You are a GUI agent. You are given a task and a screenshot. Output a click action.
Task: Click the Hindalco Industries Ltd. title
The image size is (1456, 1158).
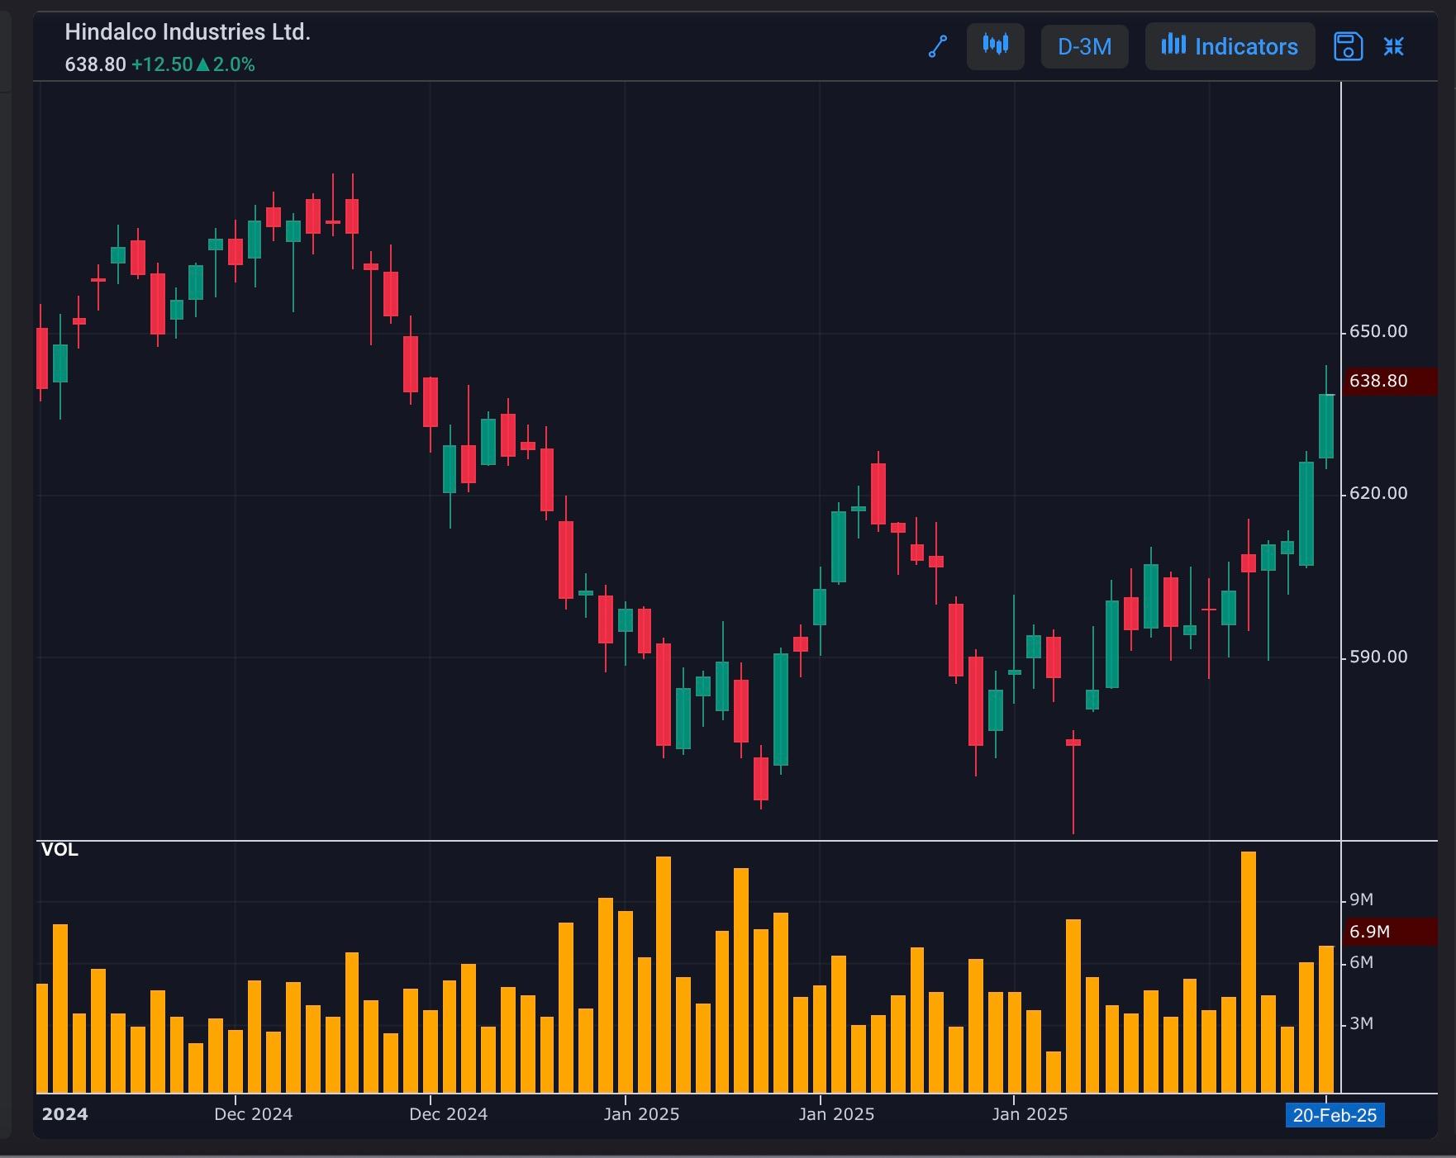coord(188,32)
